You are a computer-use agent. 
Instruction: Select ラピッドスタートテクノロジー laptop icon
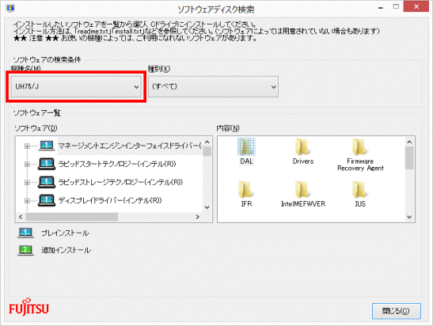47,164
